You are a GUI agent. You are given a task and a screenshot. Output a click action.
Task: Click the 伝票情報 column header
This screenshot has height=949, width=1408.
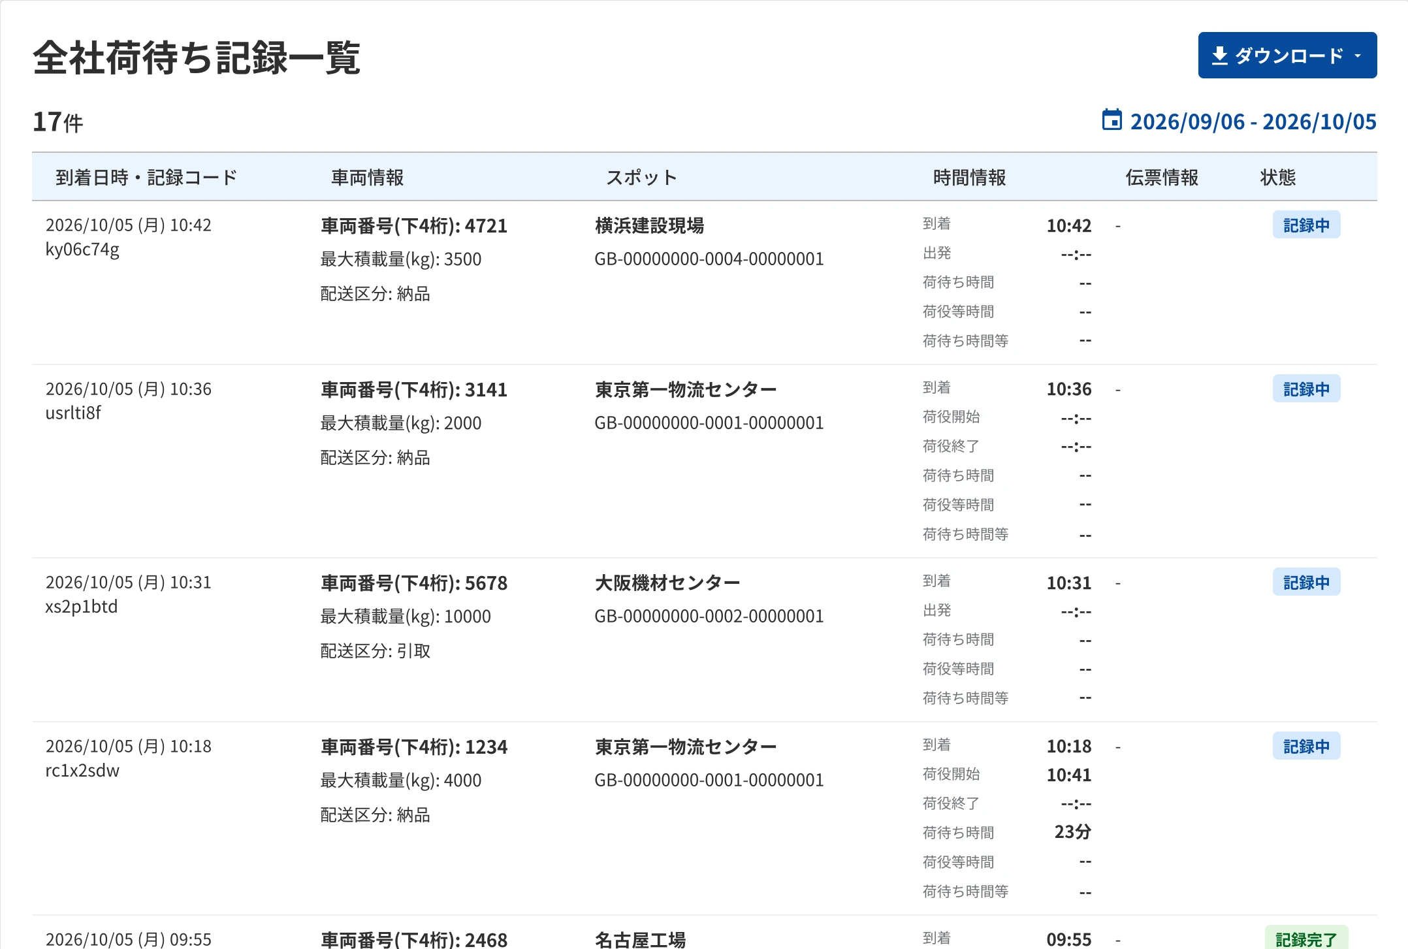click(x=1162, y=177)
